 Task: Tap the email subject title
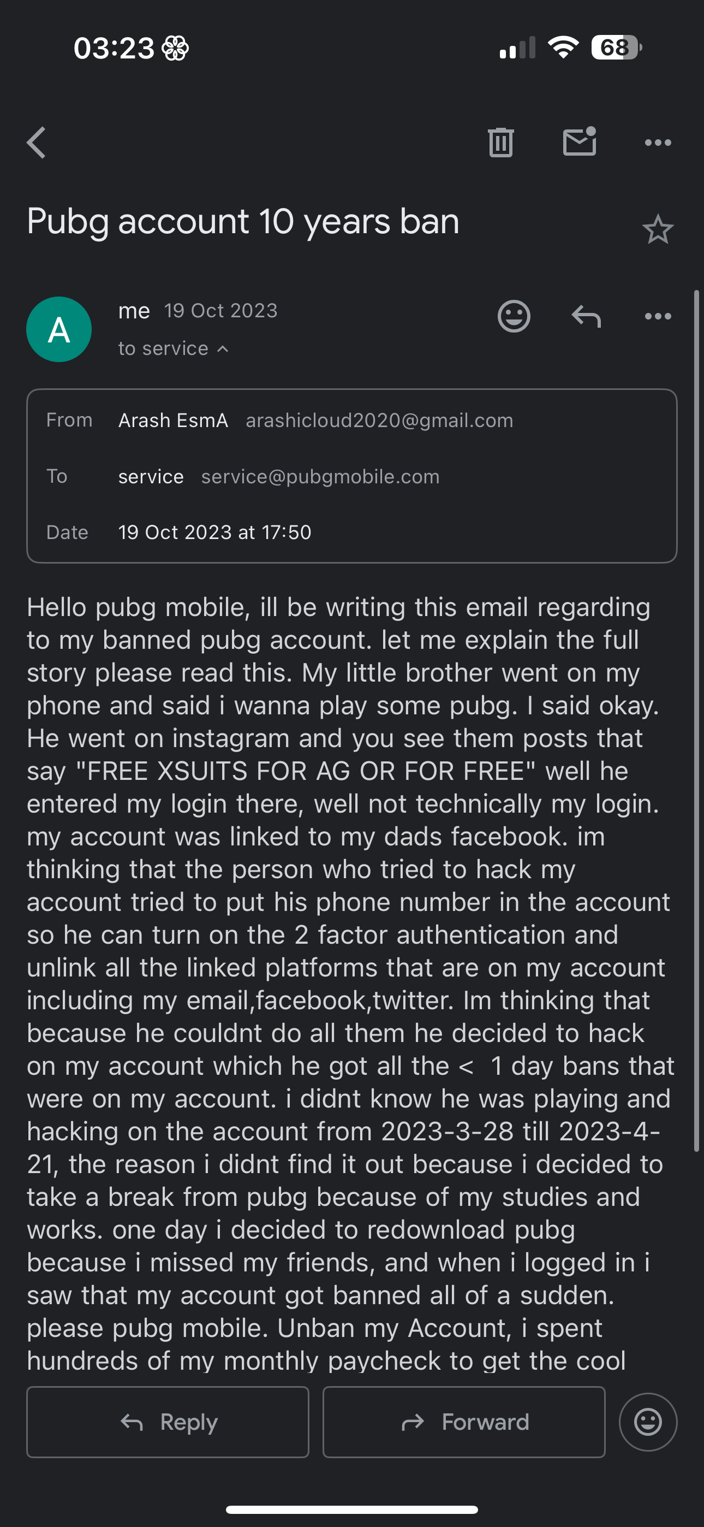click(243, 222)
